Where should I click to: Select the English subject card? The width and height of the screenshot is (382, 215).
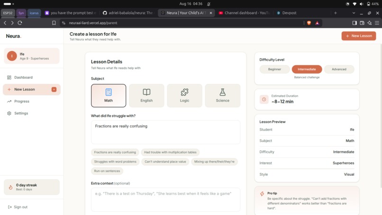146,95
